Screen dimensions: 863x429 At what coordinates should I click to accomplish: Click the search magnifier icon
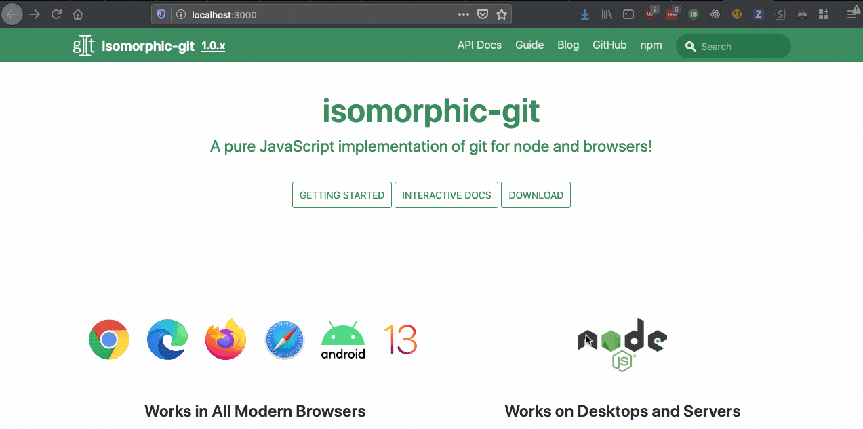[x=691, y=47]
